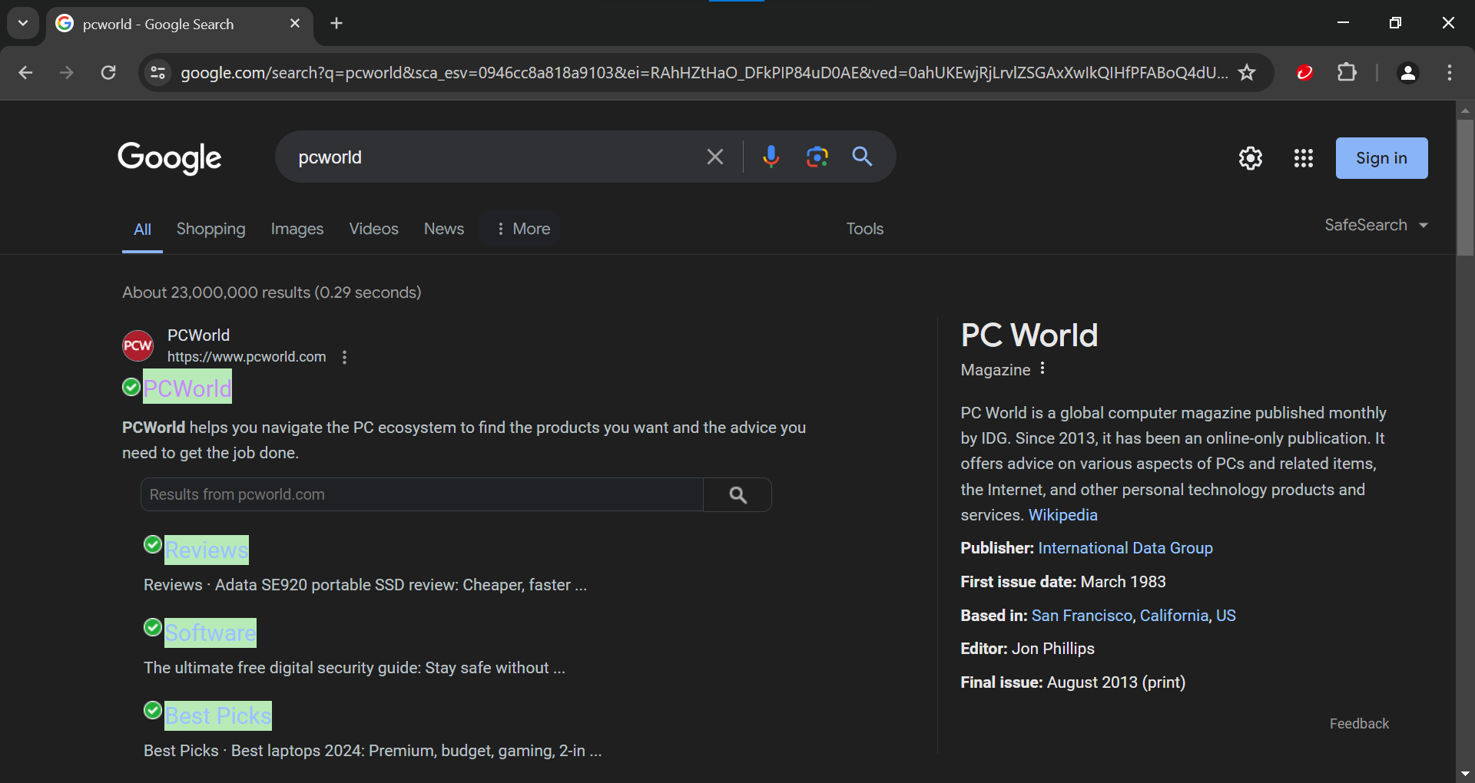Click Feedback under the knowledge panel
Image resolution: width=1475 pixels, height=783 pixels.
(1359, 724)
